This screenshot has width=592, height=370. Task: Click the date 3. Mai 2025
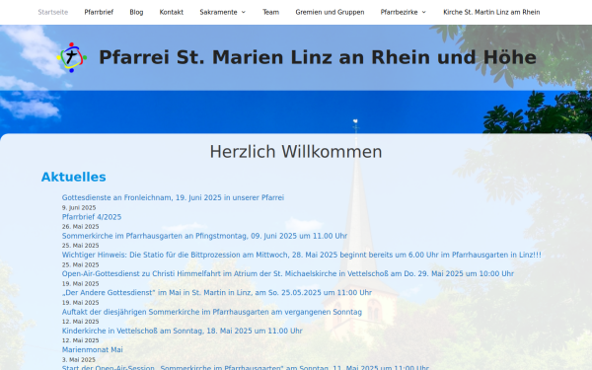pos(79,359)
